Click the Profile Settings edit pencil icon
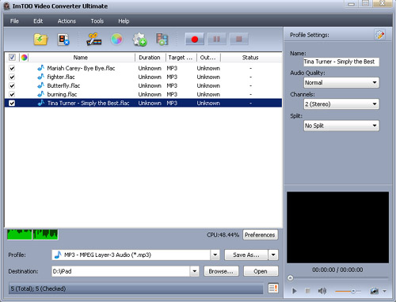Screen dimensions: 396x302 click(379, 35)
